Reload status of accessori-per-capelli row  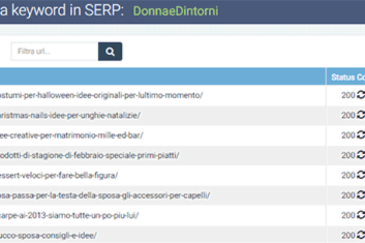pos(360,195)
